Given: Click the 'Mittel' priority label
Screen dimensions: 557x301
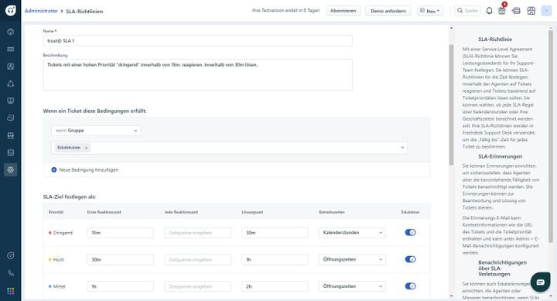Looking at the screenshot, I should (x=59, y=286).
